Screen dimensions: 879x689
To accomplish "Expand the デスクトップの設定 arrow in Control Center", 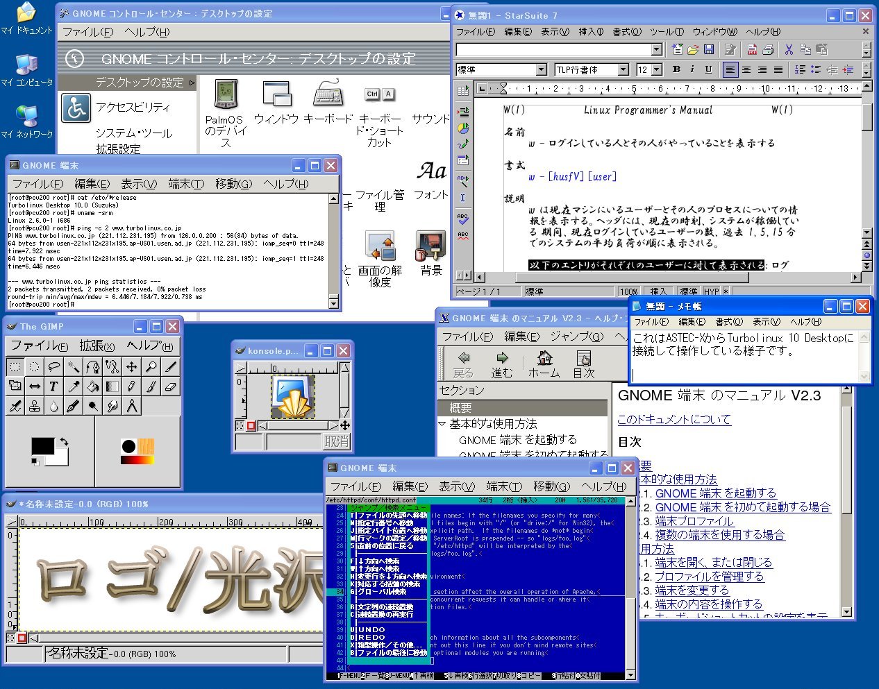I will click(192, 83).
